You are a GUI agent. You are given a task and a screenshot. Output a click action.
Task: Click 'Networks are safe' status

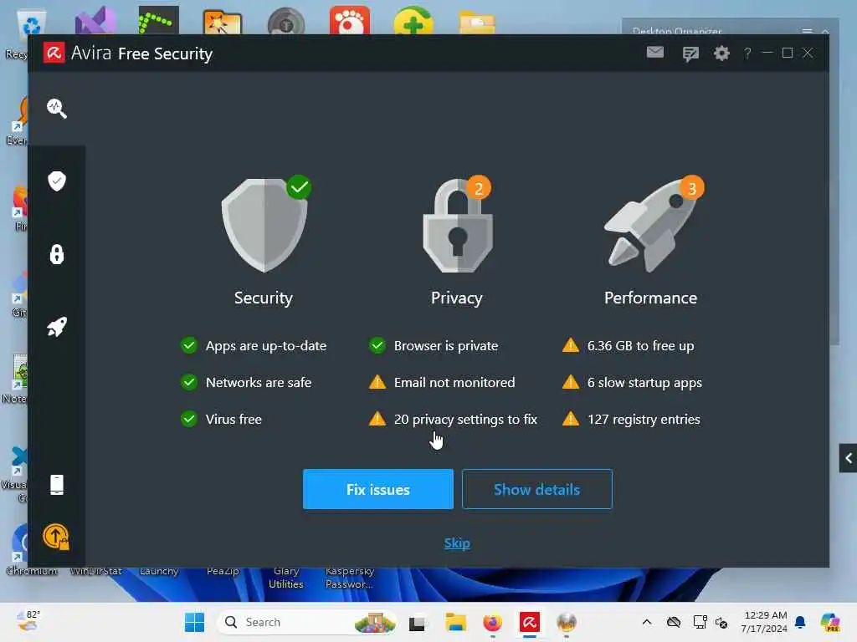coord(246,382)
